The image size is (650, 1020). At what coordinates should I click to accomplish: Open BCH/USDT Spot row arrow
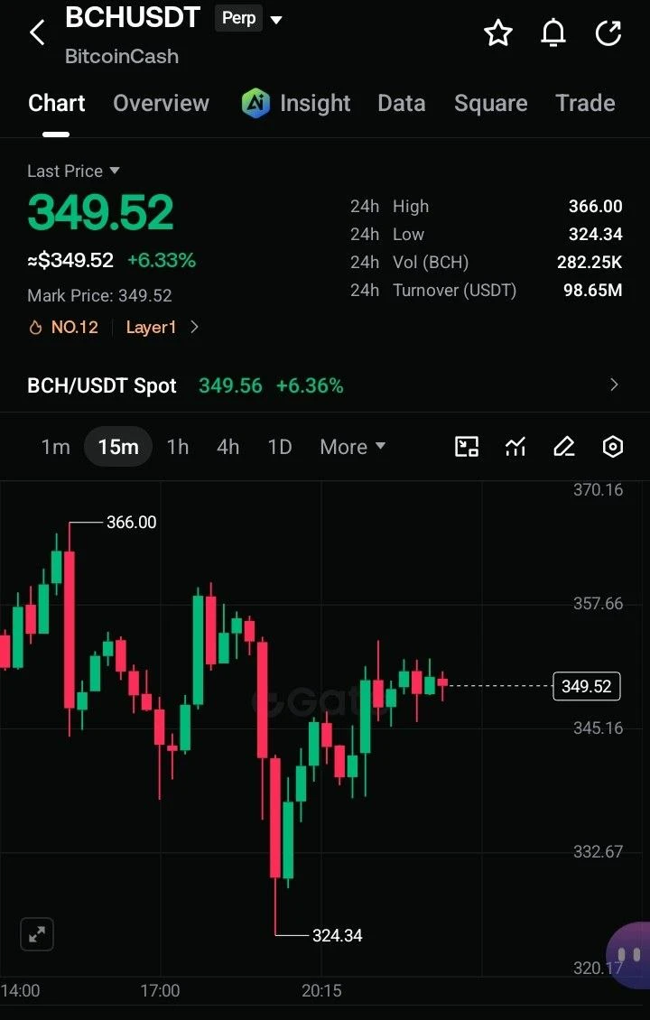[x=614, y=385]
